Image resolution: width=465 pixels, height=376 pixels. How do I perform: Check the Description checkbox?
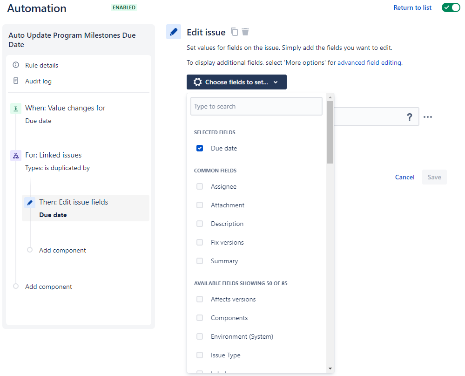(x=200, y=224)
